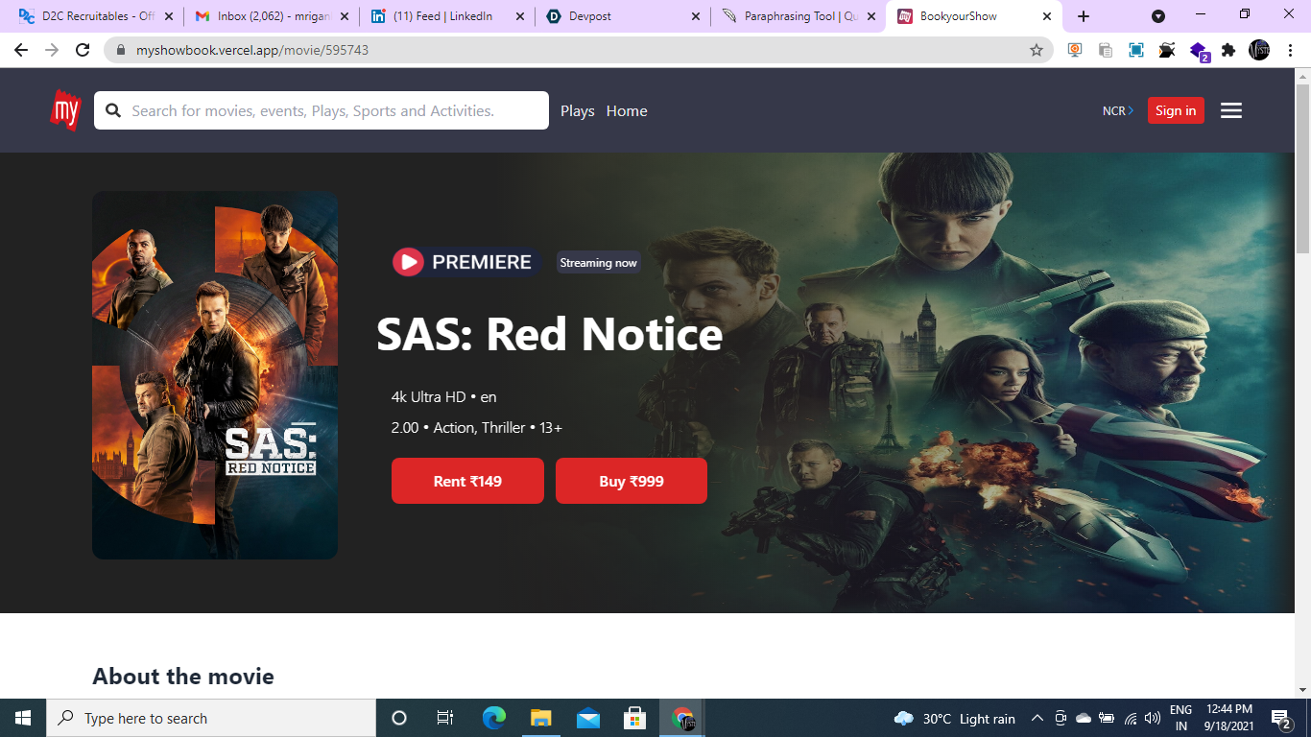
Task: Close the Devpost tab
Action: 696,16
